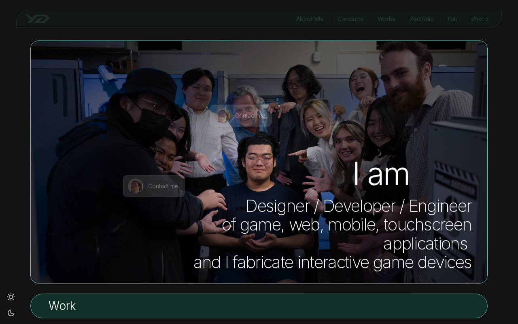Switch to light theme using sun icon
The height and width of the screenshot is (324, 518).
click(x=11, y=297)
